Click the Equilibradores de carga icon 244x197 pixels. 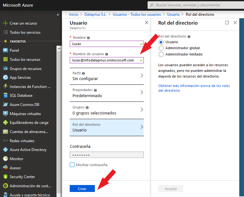[x=5, y=123]
